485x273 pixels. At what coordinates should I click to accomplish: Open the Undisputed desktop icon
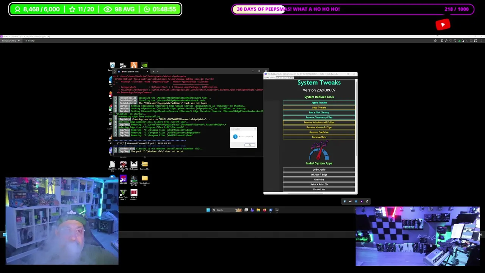tap(134, 166)
